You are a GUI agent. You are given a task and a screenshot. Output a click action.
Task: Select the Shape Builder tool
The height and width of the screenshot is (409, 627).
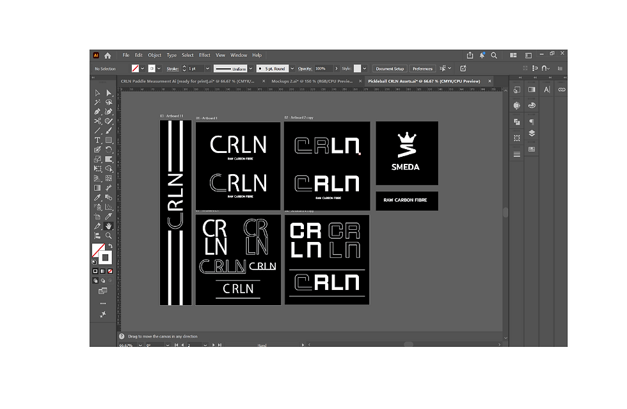[x=109, y=169]
